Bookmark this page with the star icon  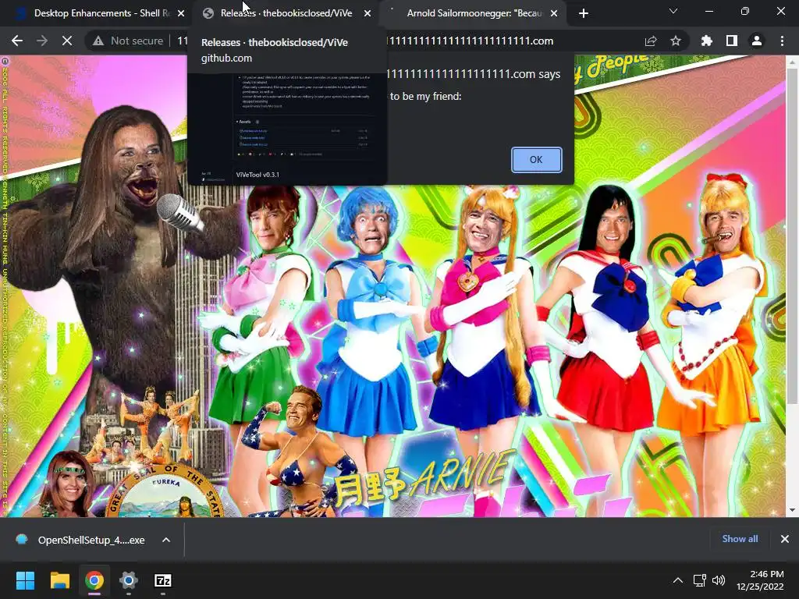(x=676, y=41)
